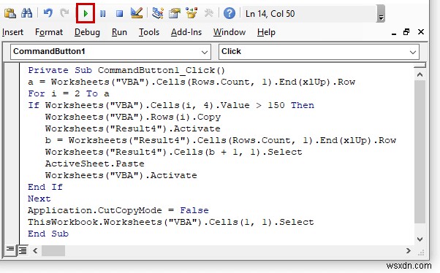Click the 'If Worksheets("VBA").Cells(i, 4).Value' line

point(171,105)
